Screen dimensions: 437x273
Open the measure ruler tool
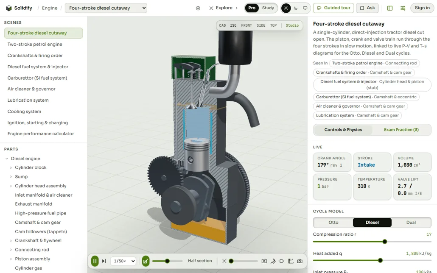(291, 261)
